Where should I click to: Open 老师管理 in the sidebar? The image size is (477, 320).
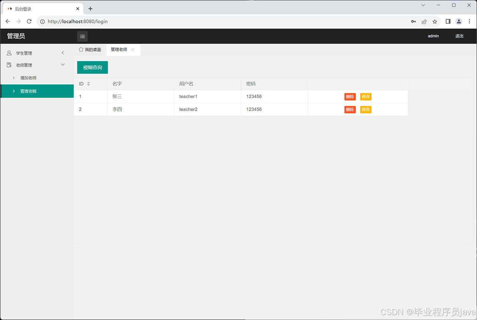pos(37,65)
